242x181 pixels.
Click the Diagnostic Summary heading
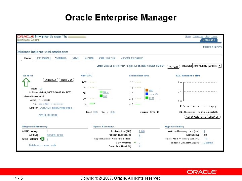35,127
